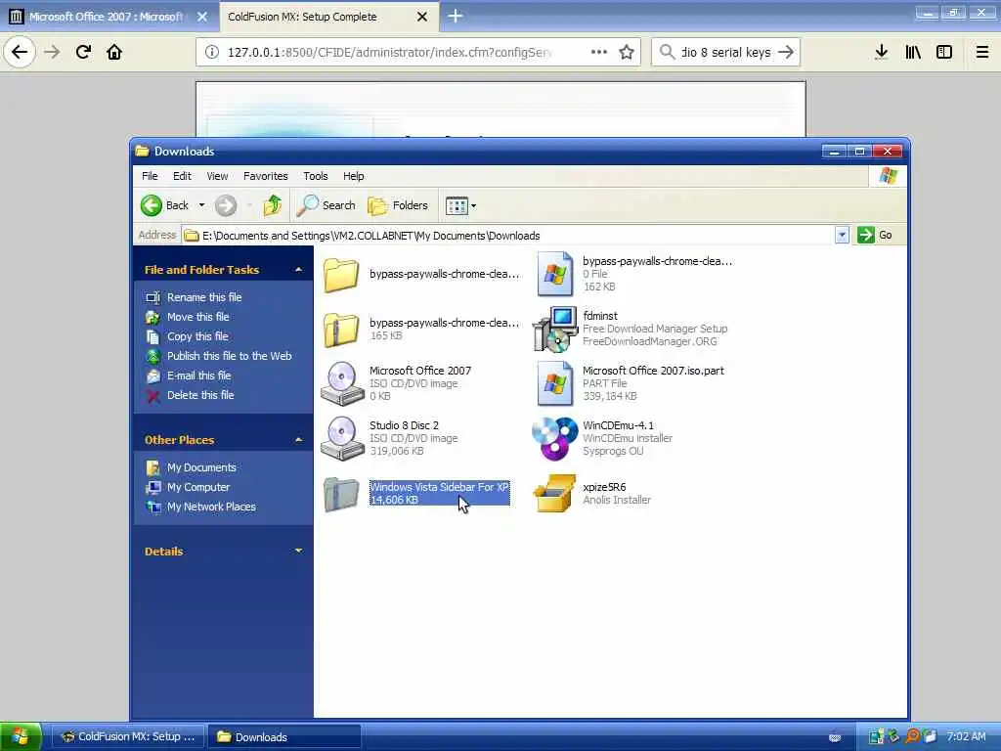1001x751 pixels.
Task: Open the Help menu
Action: 353,176
